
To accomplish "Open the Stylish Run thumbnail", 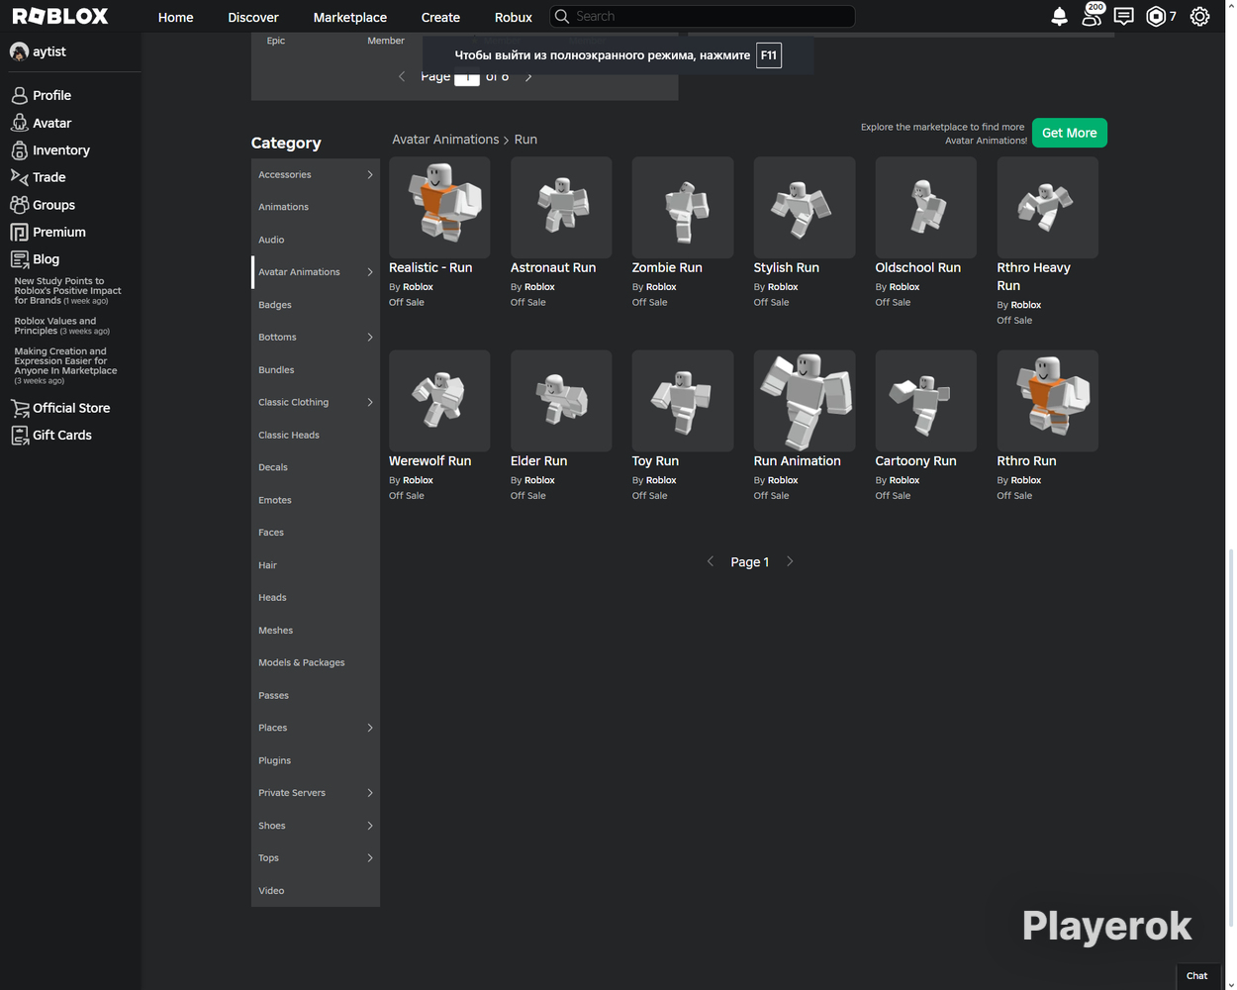I will pos(805,207).
